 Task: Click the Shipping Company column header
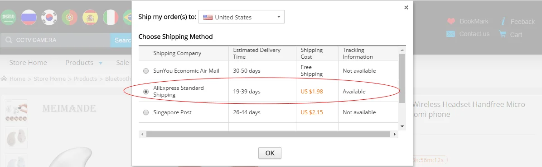pyautogui.click(x=177, y=53)
